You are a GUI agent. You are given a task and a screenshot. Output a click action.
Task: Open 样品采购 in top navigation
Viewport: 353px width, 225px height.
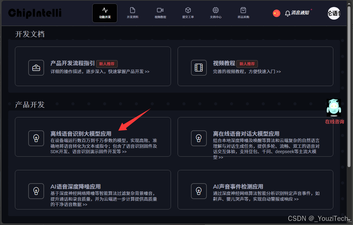(243, 13)
